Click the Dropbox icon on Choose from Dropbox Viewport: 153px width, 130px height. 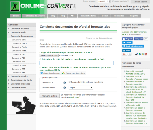pyautogui.click(x=42, y=73)
